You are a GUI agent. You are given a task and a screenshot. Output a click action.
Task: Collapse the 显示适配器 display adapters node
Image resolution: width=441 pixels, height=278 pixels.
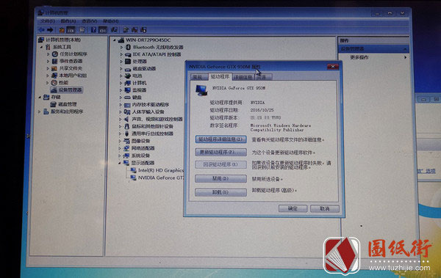pos(120,163)
